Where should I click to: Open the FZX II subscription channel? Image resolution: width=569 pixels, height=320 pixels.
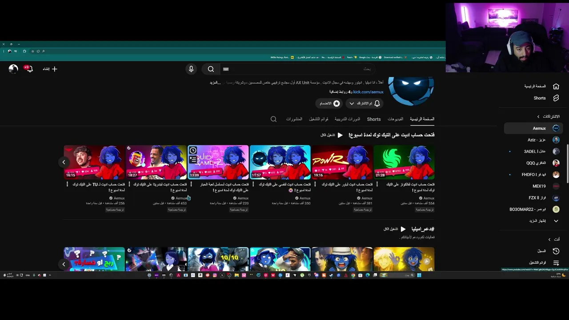click(x=533, y=197)
